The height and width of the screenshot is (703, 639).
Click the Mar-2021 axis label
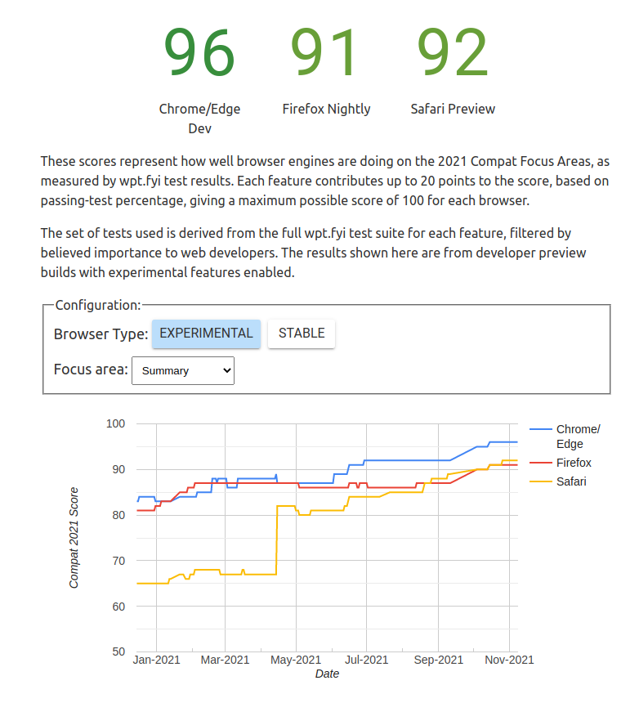[225, 660]
